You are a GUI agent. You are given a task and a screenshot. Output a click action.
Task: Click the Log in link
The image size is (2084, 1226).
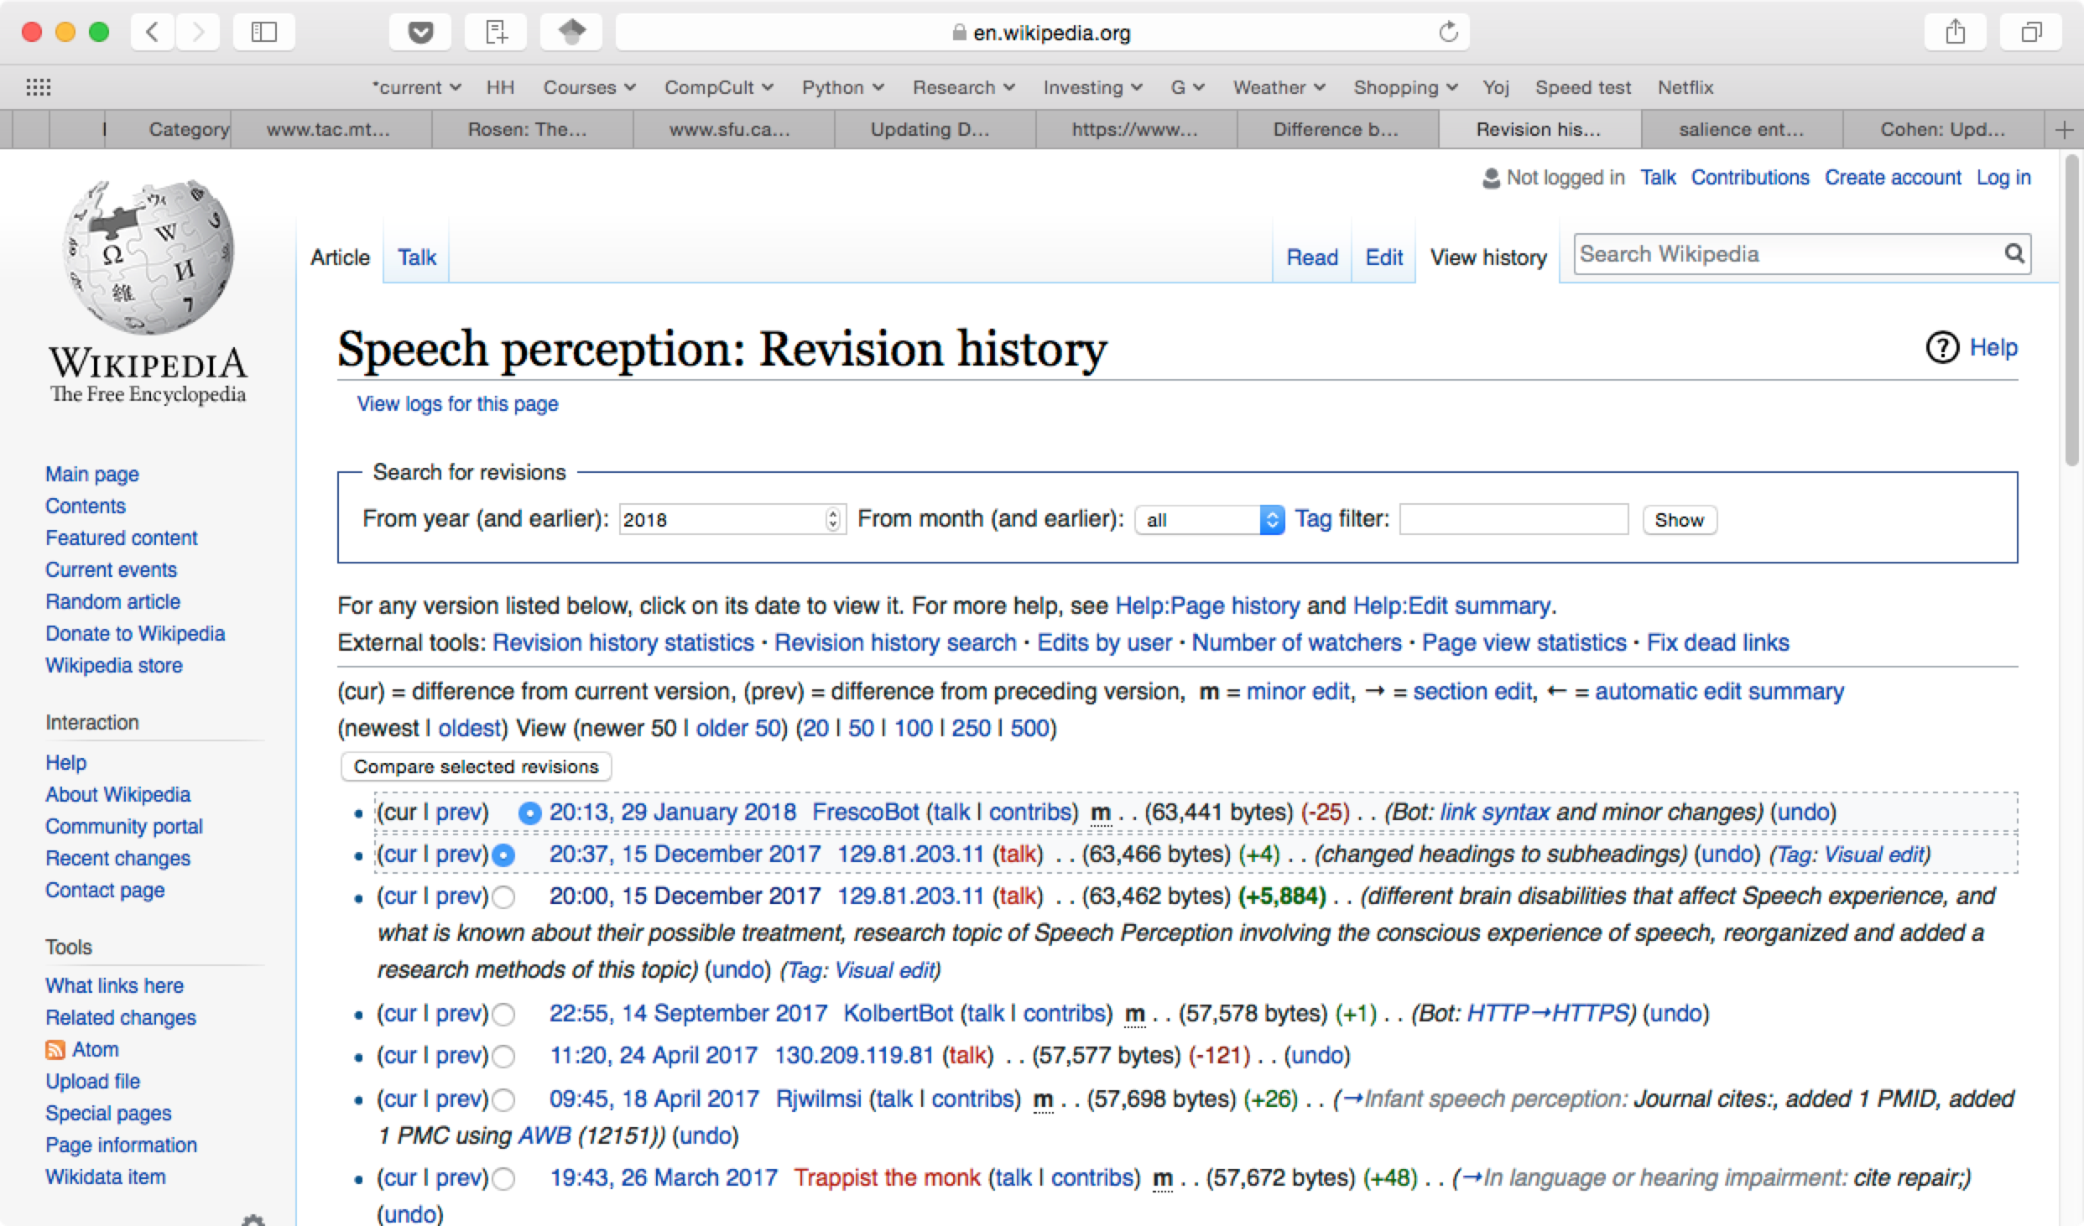[2003, 178]
